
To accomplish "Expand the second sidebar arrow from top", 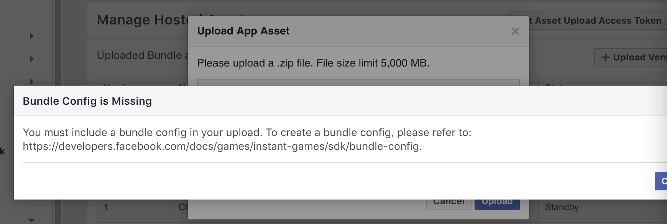I will point(31,59).
